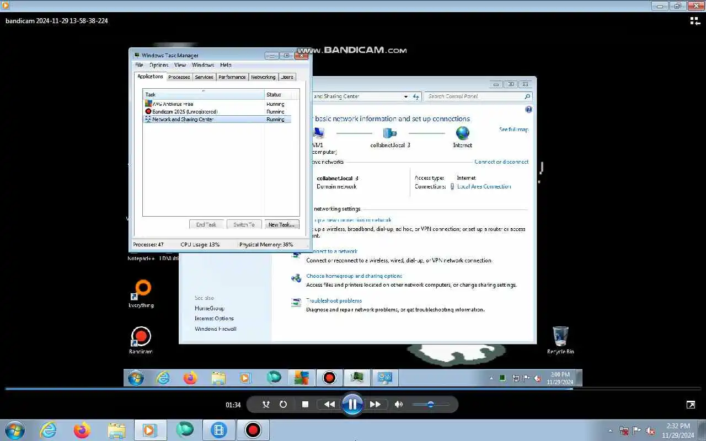Screen dimensions: 706x441
Task: Open the Start menu on the bottom taskbar
Action: (x=15, y=430)
